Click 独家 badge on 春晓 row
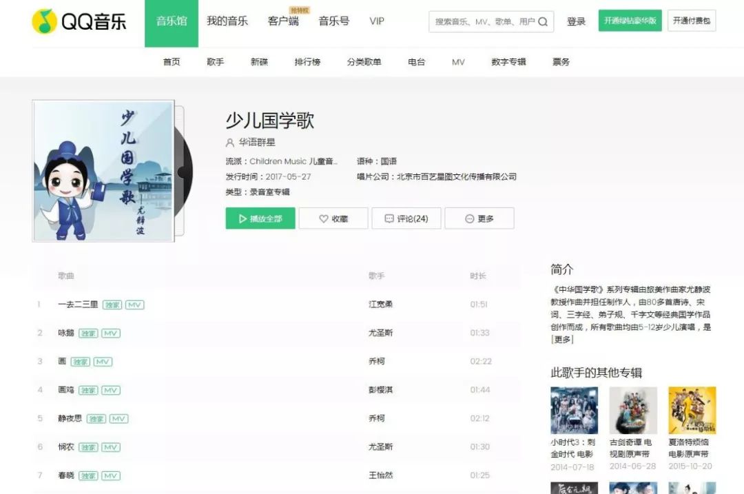This screenshot has height=494, width=744. pos(88,475)
